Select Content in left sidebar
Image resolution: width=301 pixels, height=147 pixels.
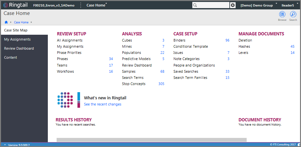pos(24,57)
